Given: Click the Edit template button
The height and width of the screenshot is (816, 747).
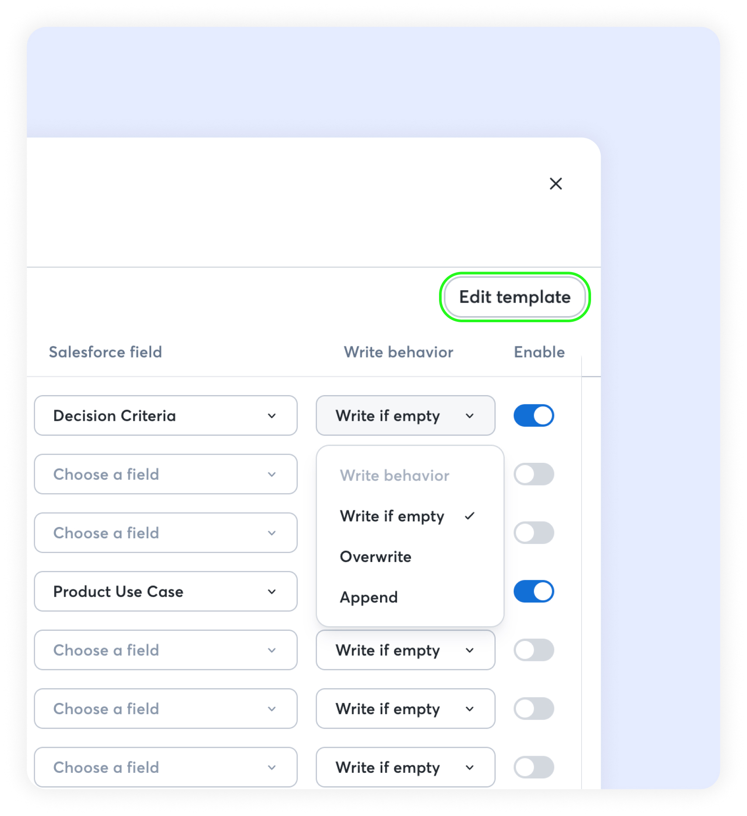Looking at the screenshot, I should (x=514, y=297).
